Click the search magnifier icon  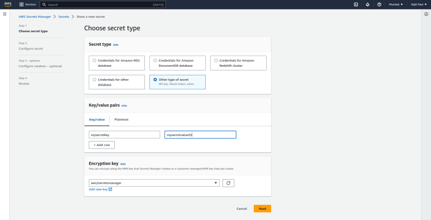click(44, 5)
